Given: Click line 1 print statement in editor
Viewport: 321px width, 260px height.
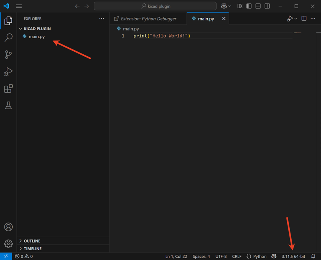Looking at the screenshot, I should point(162,36).
